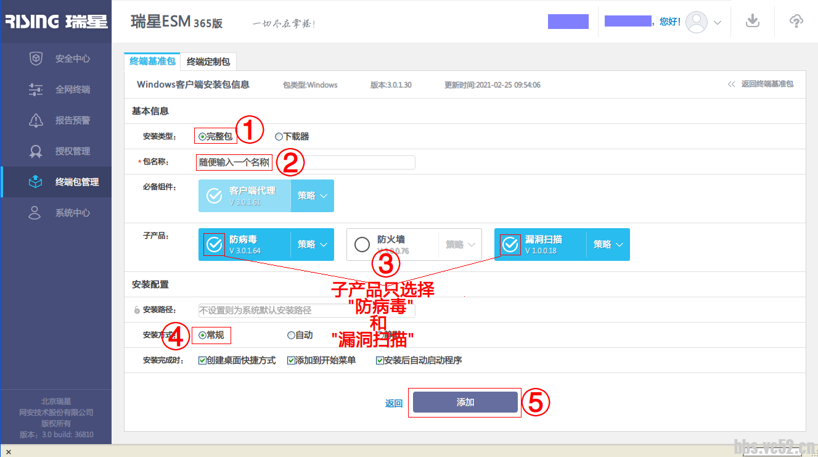Switch to the 终端基准包 tab
Viewport: 818px width, 457px height.
152,61
